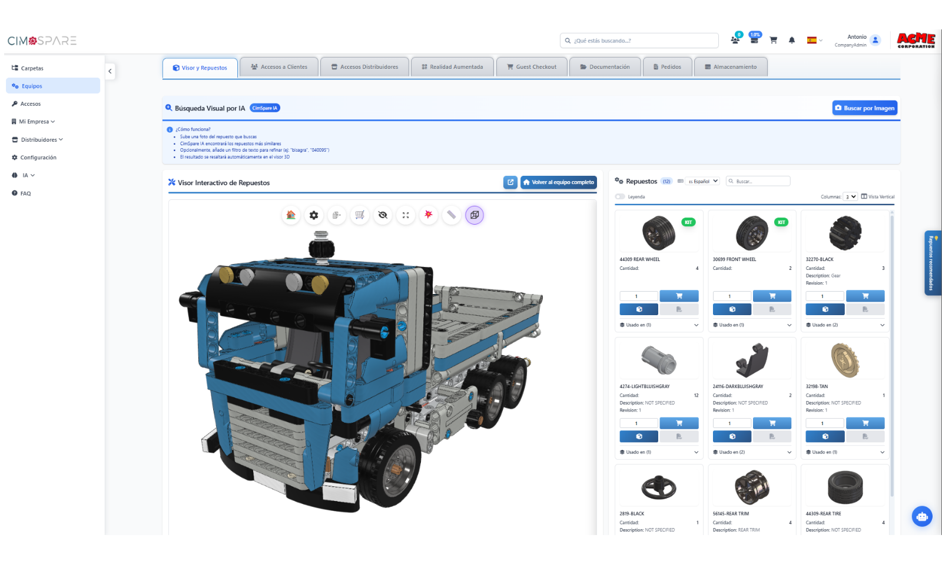This screenshot has width=942, height=588.
Task: Switch to Accesos a Clientes tab
Action: (x=279, y=67)
